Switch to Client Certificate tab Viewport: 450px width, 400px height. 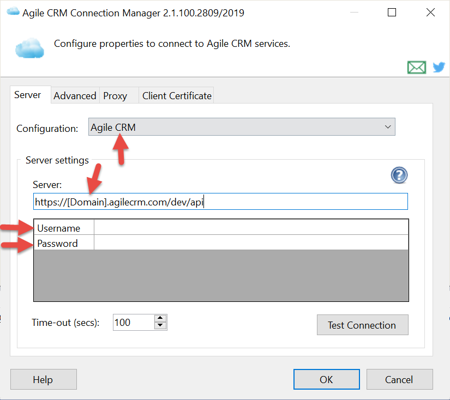click(177, 96)
